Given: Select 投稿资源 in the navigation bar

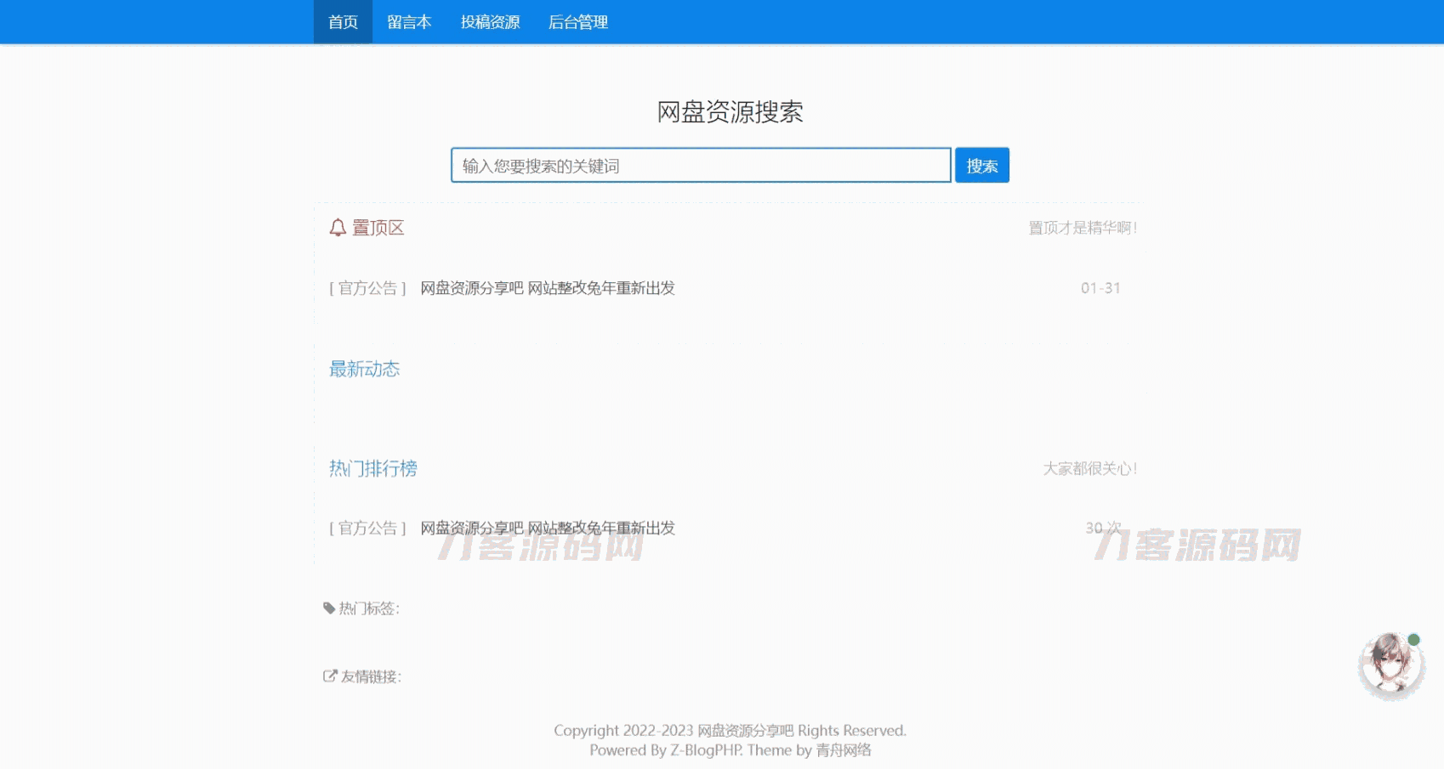Looking at the screenshot, I should (x=490, y=22).
